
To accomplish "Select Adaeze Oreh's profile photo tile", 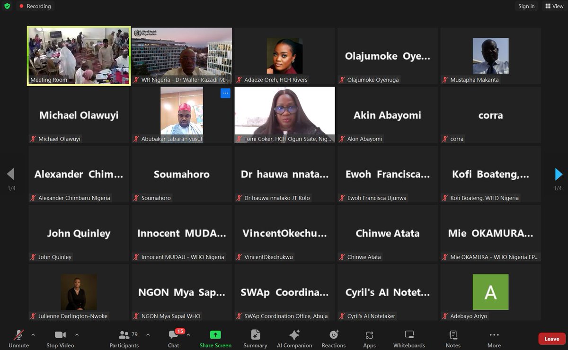I will [285, 56].
